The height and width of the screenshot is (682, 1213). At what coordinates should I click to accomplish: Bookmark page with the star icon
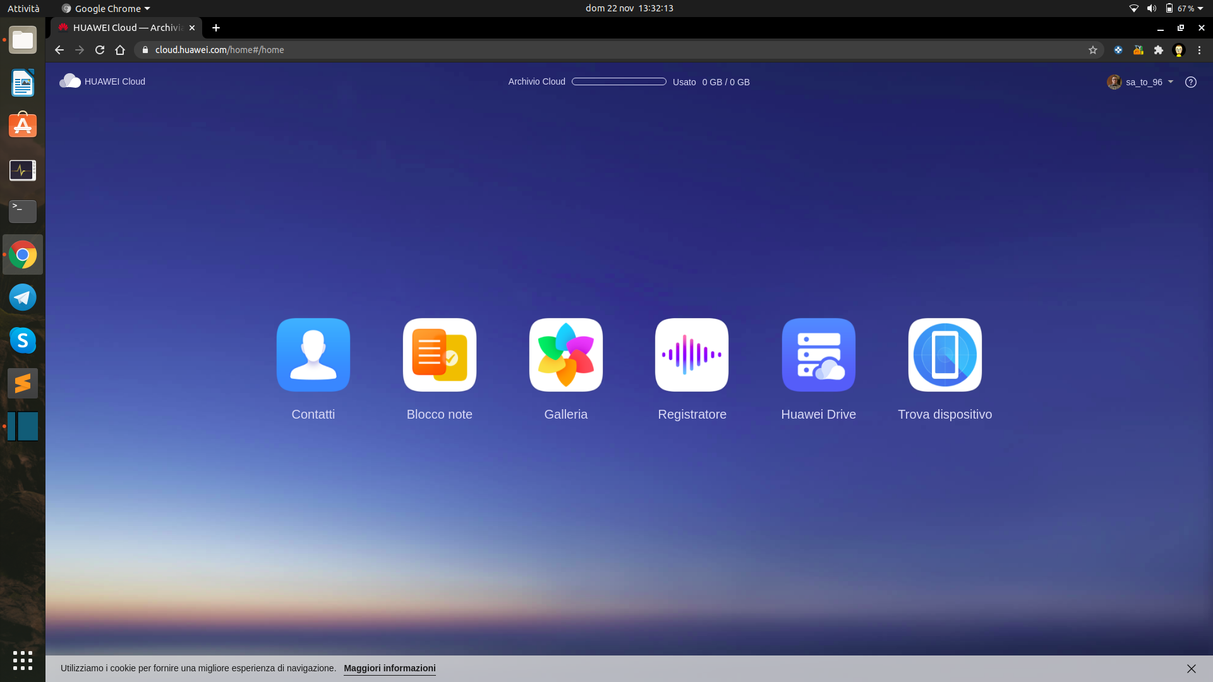[1092, 50]
